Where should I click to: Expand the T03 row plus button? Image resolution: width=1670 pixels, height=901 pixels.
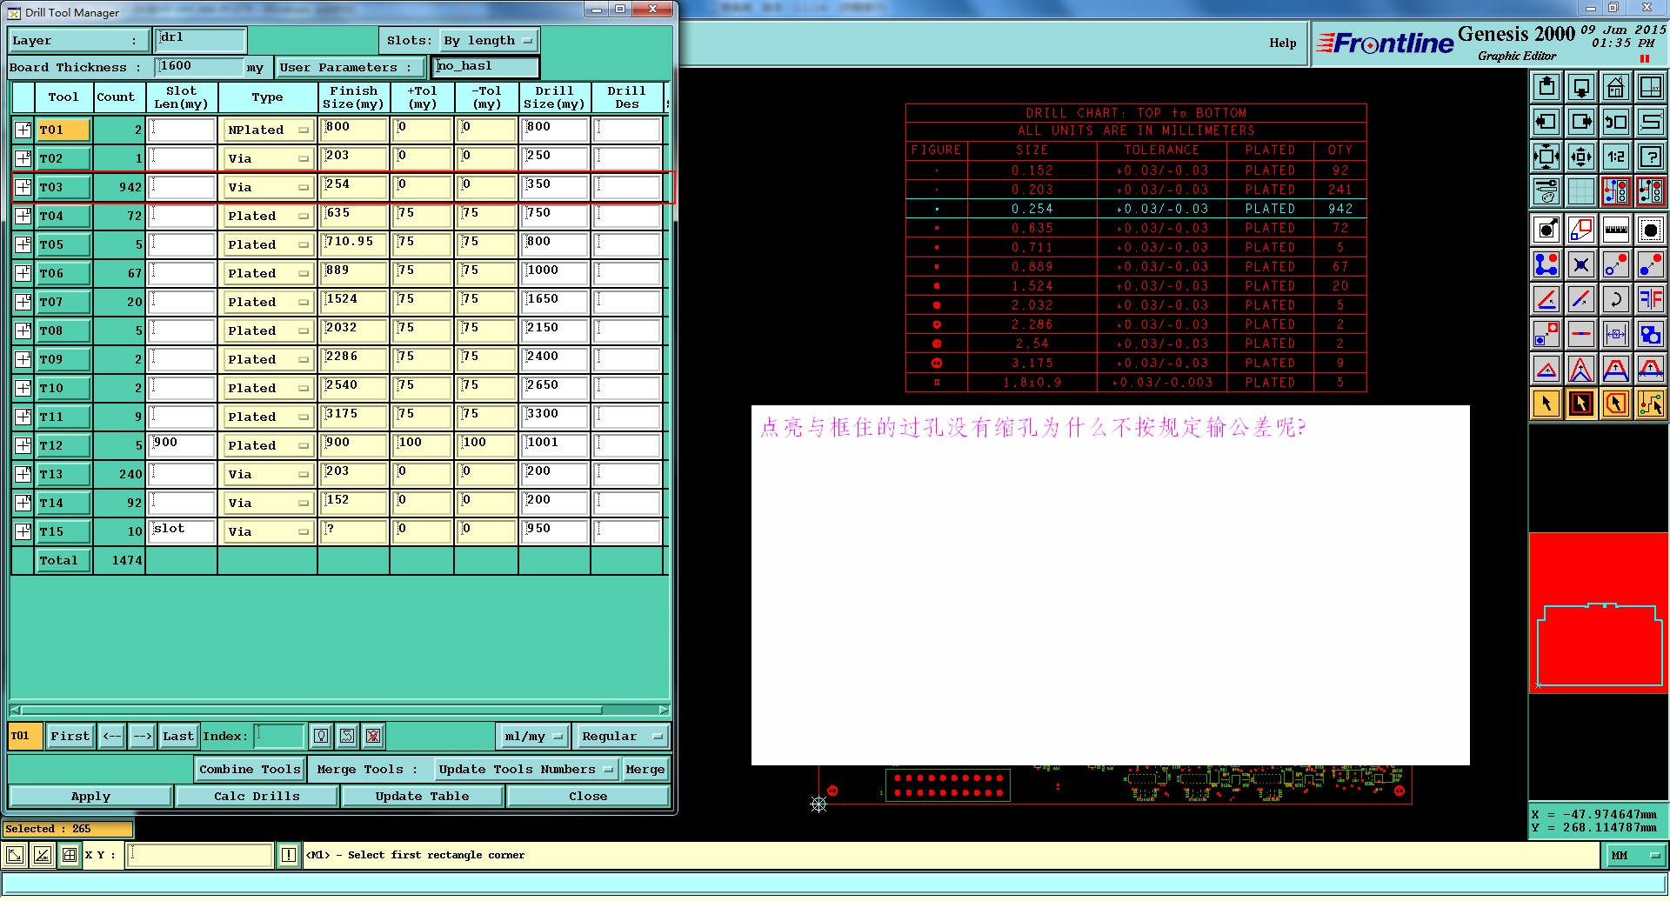(x=23, y=187)
